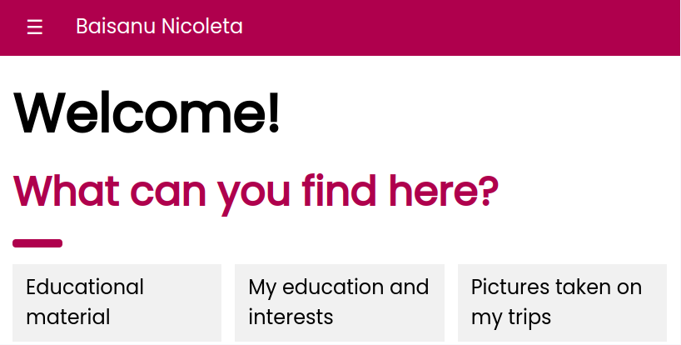Viewport: 681px width, 345px height.
Task: Open the Educational material card
Action: [117, 302]
